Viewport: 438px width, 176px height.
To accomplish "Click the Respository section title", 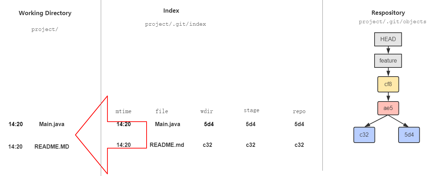I will point(388,13).
